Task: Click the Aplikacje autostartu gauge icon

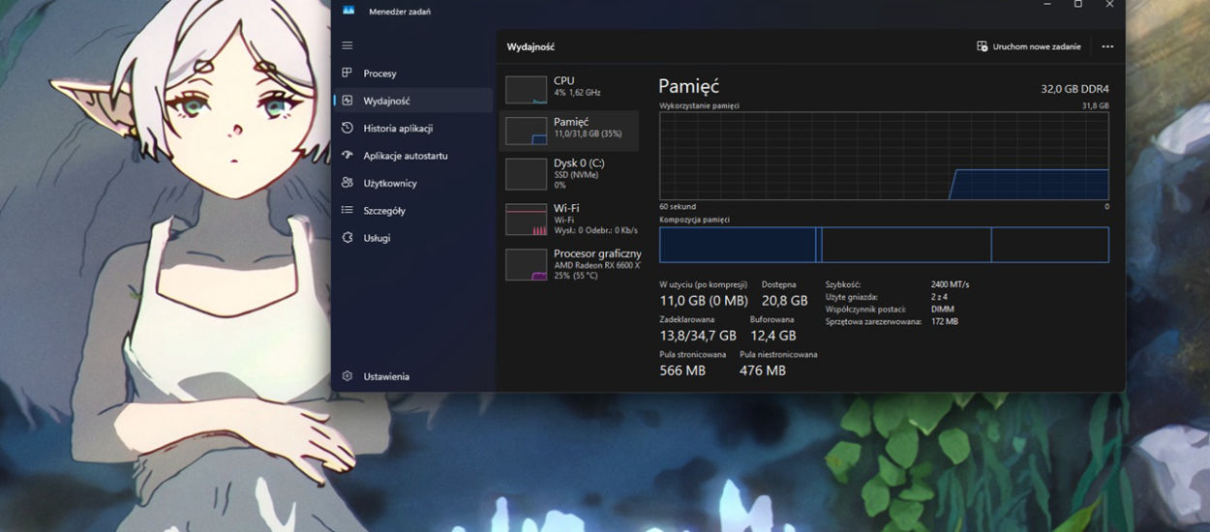Action: pyautogui.click(x=348, y=155)
